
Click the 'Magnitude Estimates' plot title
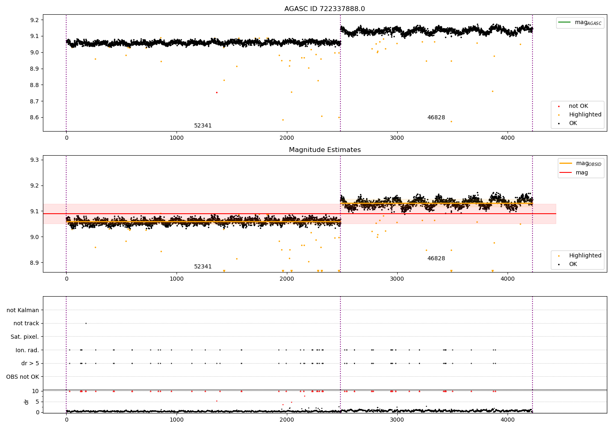(x=324, y=150)
